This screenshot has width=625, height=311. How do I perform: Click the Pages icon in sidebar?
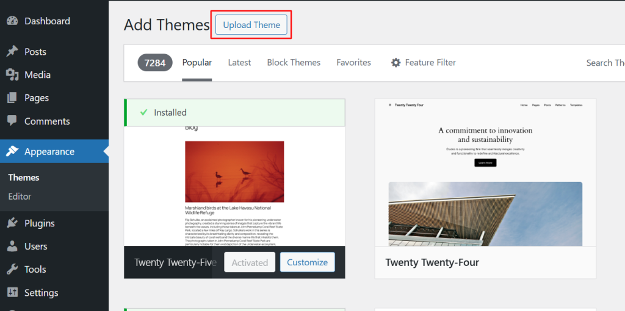tap(12, 98)
